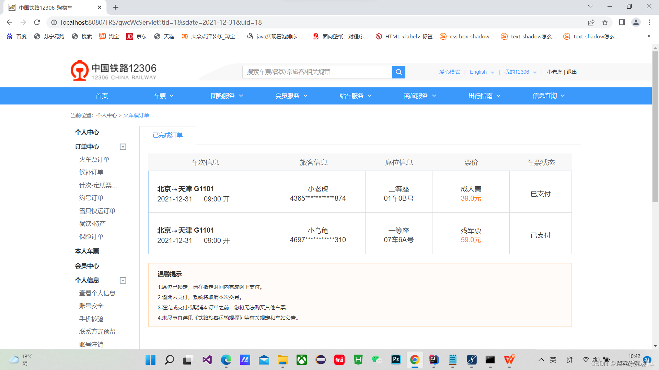Click 出行指南 in the navigation bar
Screen dimensions: 659x370
coord(481,96)
